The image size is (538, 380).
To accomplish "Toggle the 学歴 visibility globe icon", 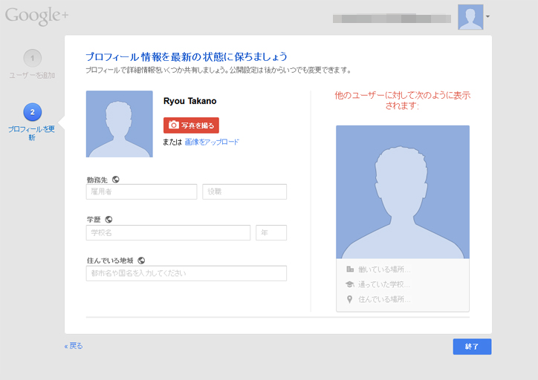I will pos(108,219).
